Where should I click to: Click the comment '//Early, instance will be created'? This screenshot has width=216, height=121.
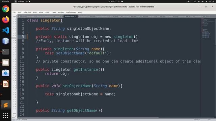(87, 41)
